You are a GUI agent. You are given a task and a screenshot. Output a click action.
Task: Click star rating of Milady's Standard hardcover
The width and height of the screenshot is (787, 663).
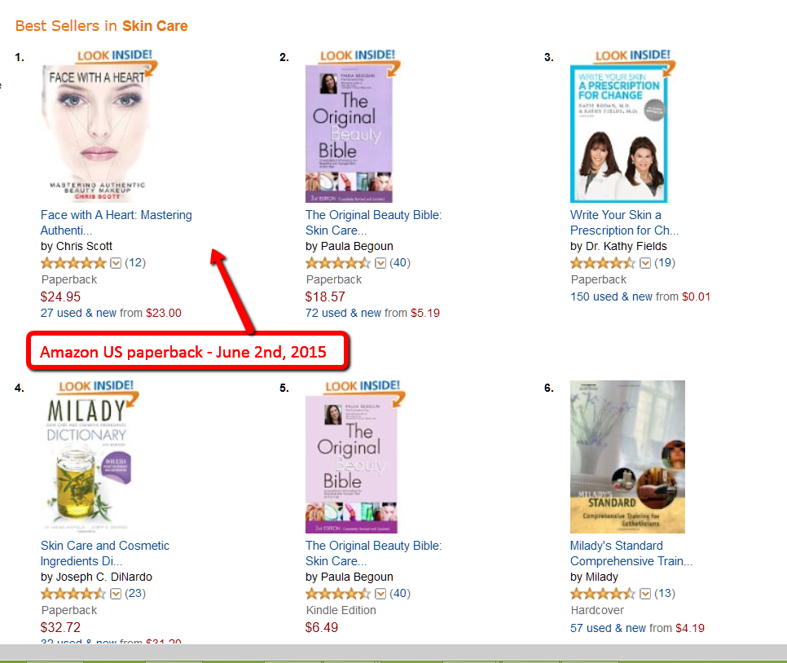pyautogui.click(x=603, y=594)
